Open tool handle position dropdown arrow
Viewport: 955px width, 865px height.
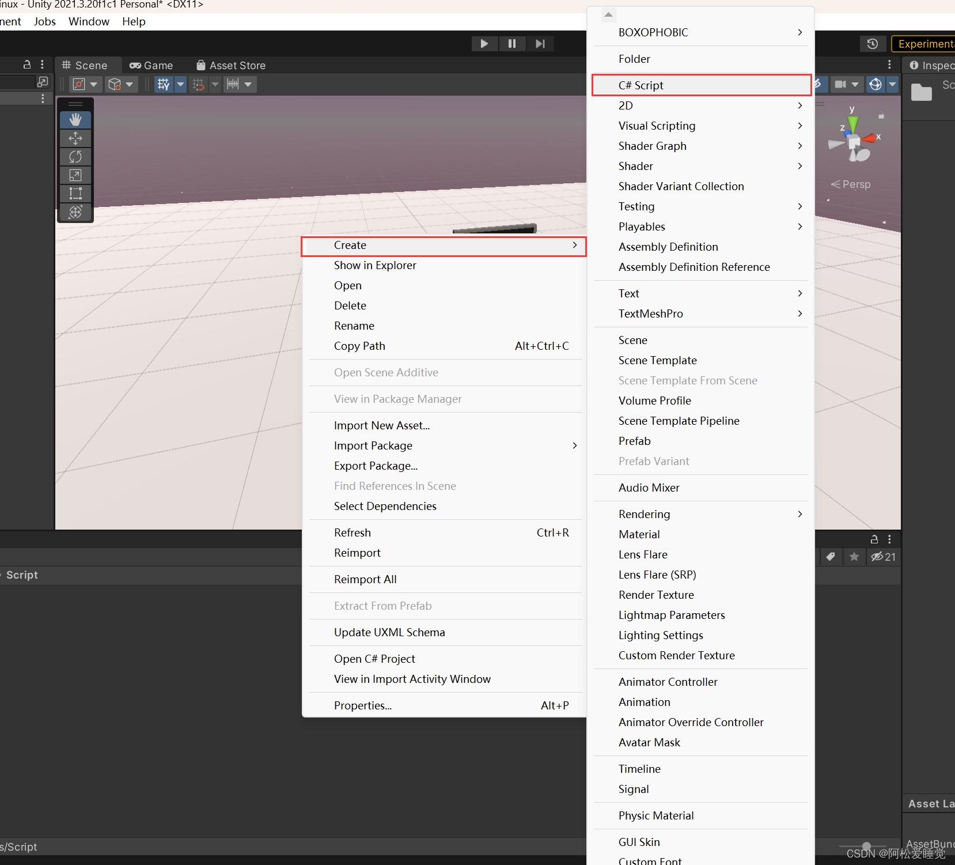tap(94, 85)
